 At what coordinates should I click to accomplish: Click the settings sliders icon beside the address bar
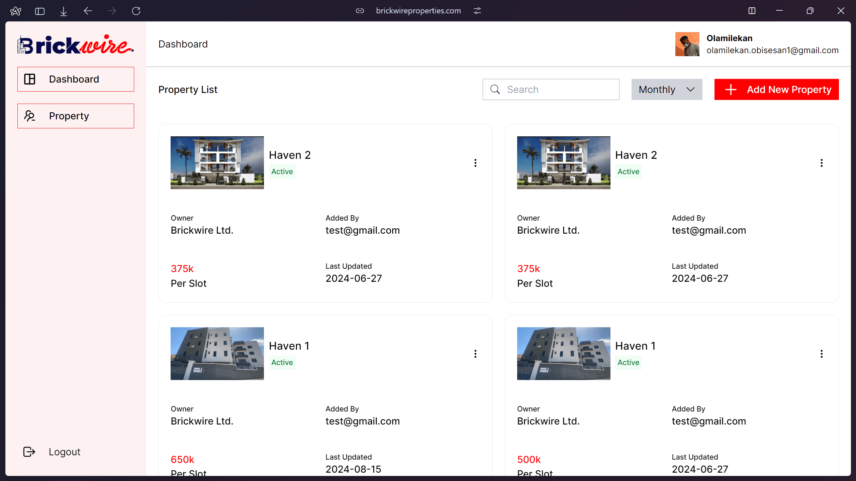click(477, 11)
